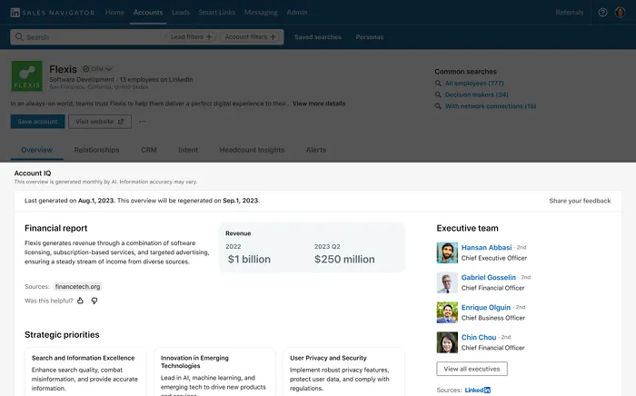Viewport: 636px width, 396px height.
Task: Search With network connections (15)
Action: click(x=491, y=105)
